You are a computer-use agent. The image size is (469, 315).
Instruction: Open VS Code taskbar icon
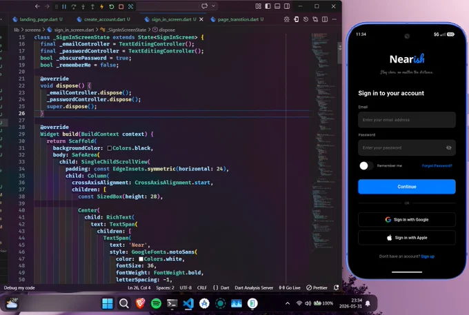pos(188,304)
